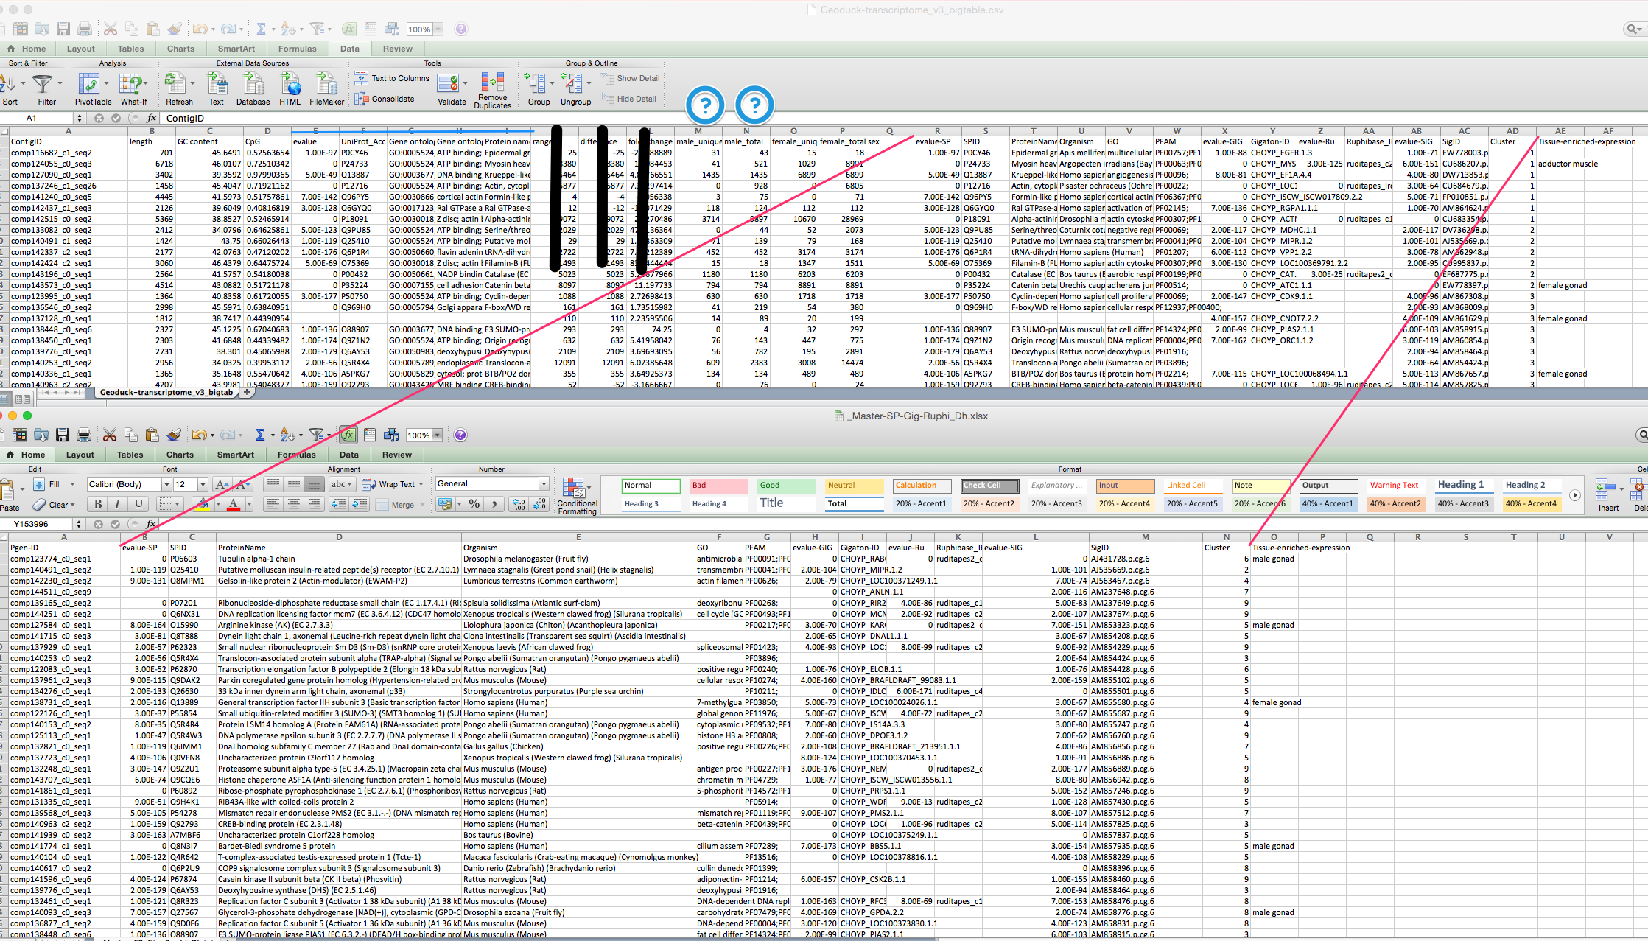Click the name box showing Y153996
This screenshot has width=1648, height=941.
[37, 524]
